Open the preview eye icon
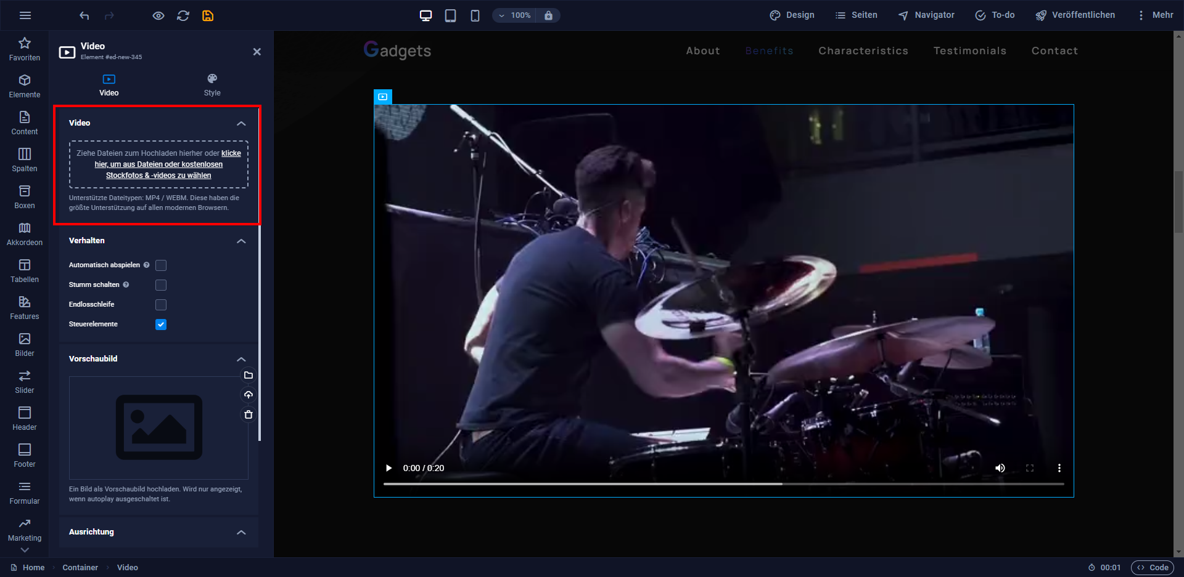The image size is (1184, 577). [x=158, y=15]
